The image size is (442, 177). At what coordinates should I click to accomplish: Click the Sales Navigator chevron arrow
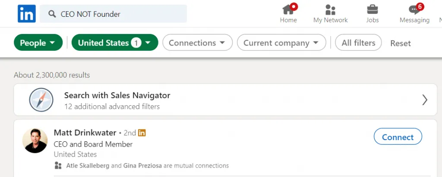tap(425, 100)
